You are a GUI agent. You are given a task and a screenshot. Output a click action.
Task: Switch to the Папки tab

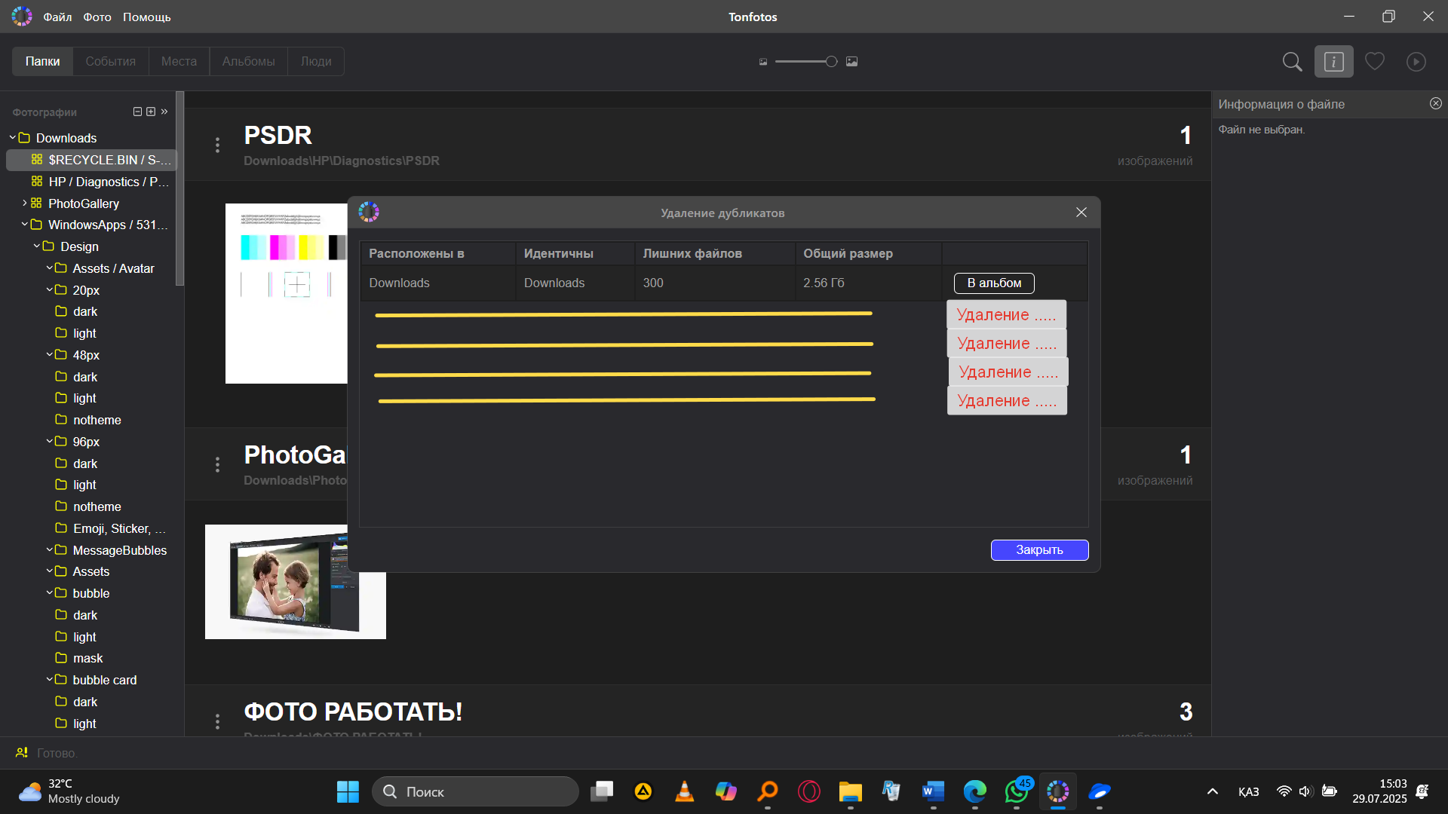click(42, 61)
